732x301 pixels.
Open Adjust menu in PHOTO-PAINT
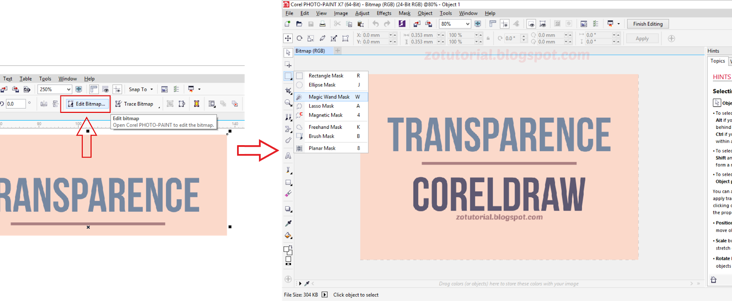[x=362, y=13]
